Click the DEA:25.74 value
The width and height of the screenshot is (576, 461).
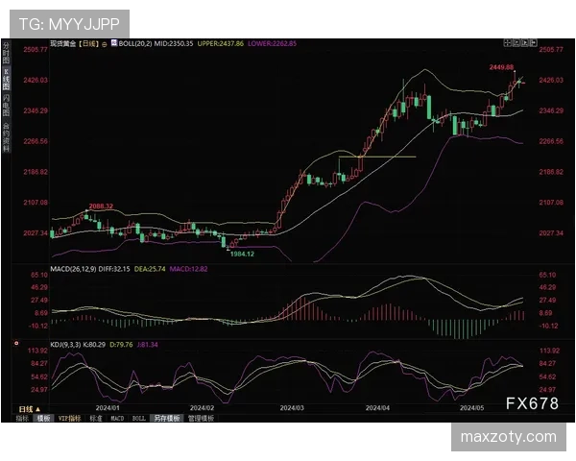(x=150, y=269)
